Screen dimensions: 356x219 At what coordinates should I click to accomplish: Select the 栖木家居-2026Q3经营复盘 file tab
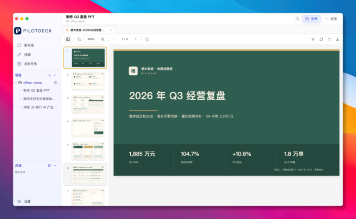click(87, 30)
